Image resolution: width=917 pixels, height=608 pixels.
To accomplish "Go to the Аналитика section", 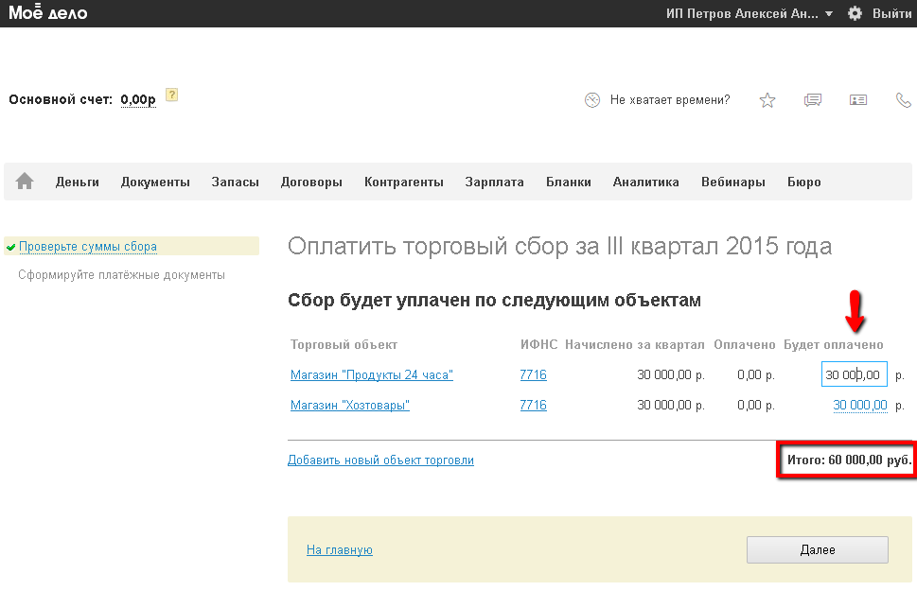I will pyautogui.click(x=645, y=182).
